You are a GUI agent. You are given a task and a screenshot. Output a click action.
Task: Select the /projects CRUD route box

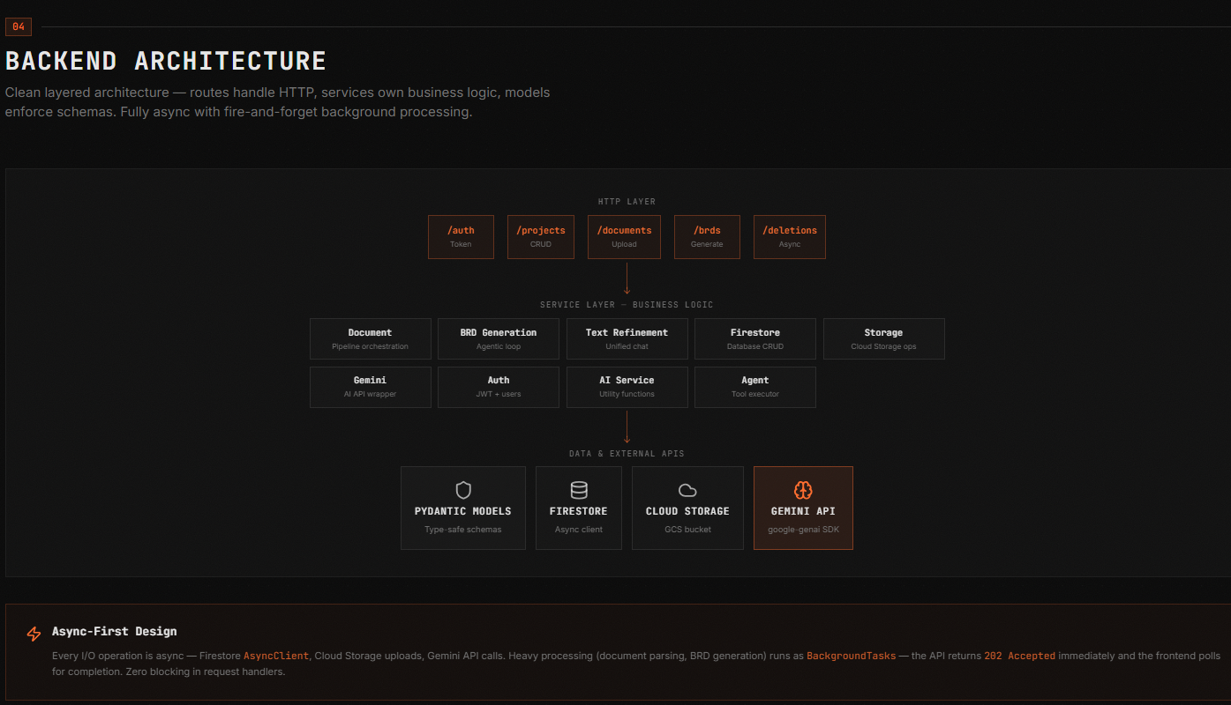pos(541,237)
